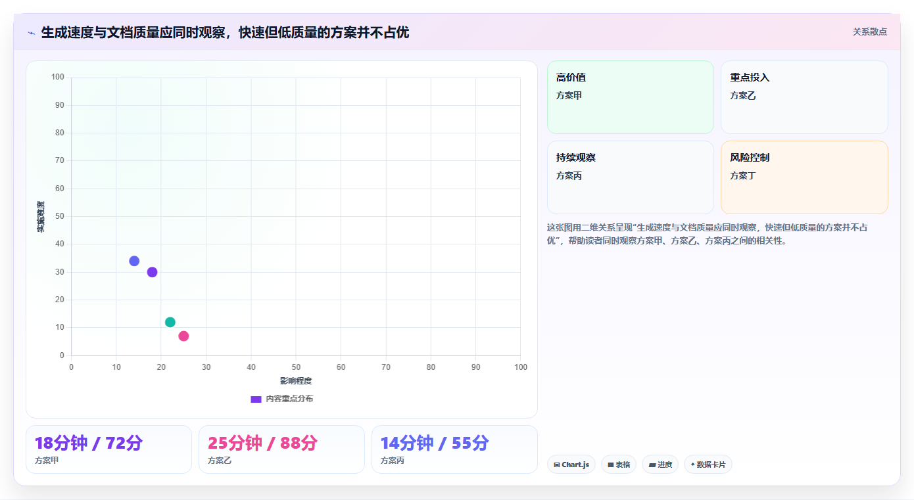Viewport: 914px width, 500px height.
Task: Click the 影响程度 x-axis title
Action: click(x=296, y=381)
